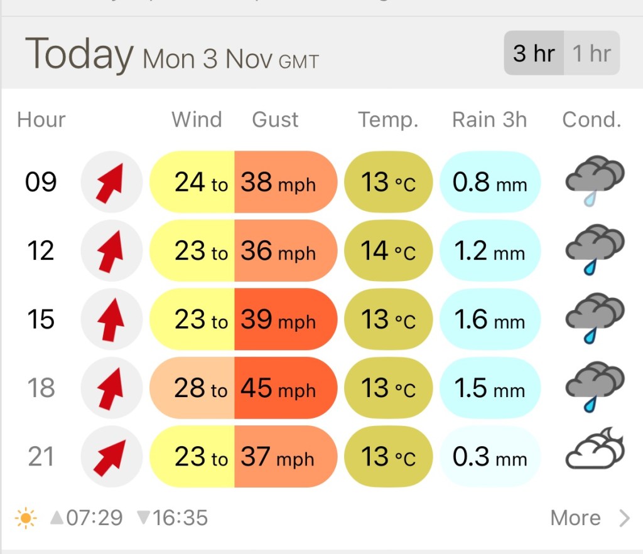Open the More forecast details link

pos(575,518)
